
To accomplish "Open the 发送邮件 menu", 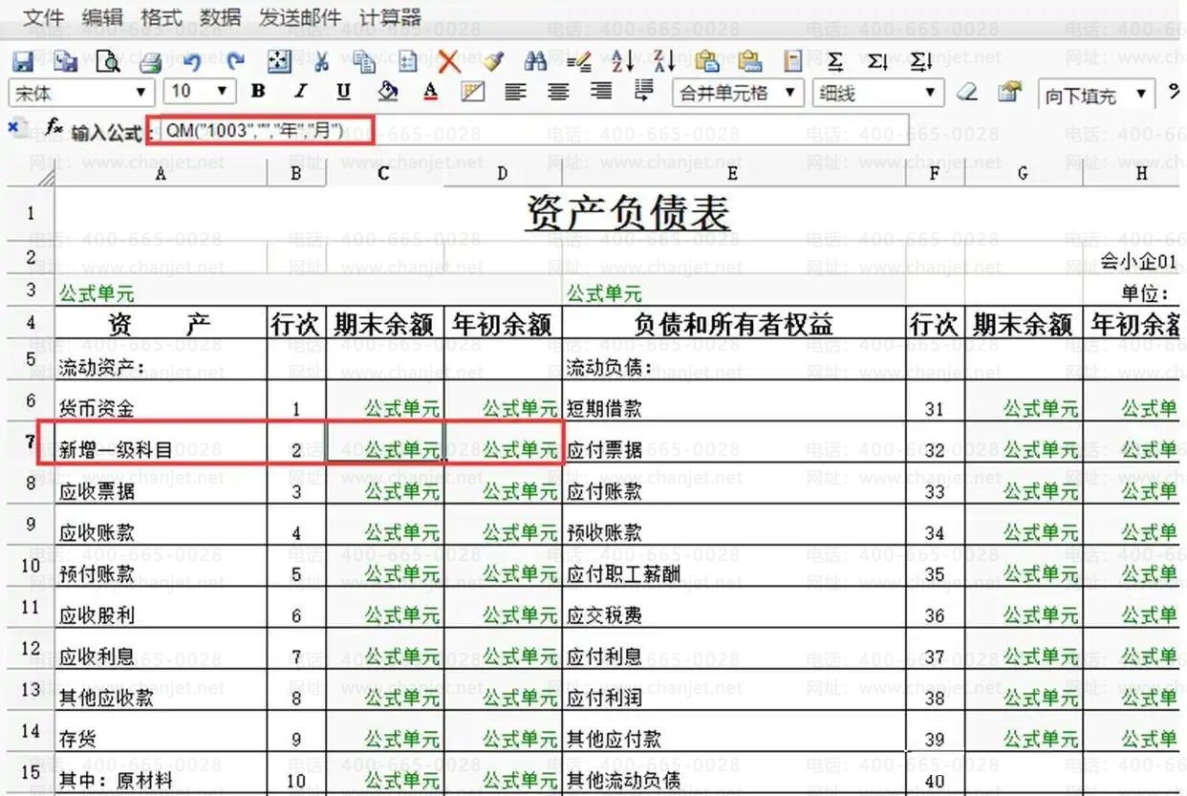I will pos(299,17).
